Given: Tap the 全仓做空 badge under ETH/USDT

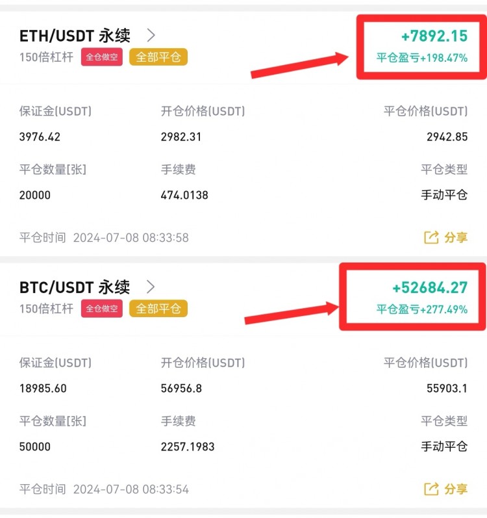Looking at the screenshot, I should [102, 57].
